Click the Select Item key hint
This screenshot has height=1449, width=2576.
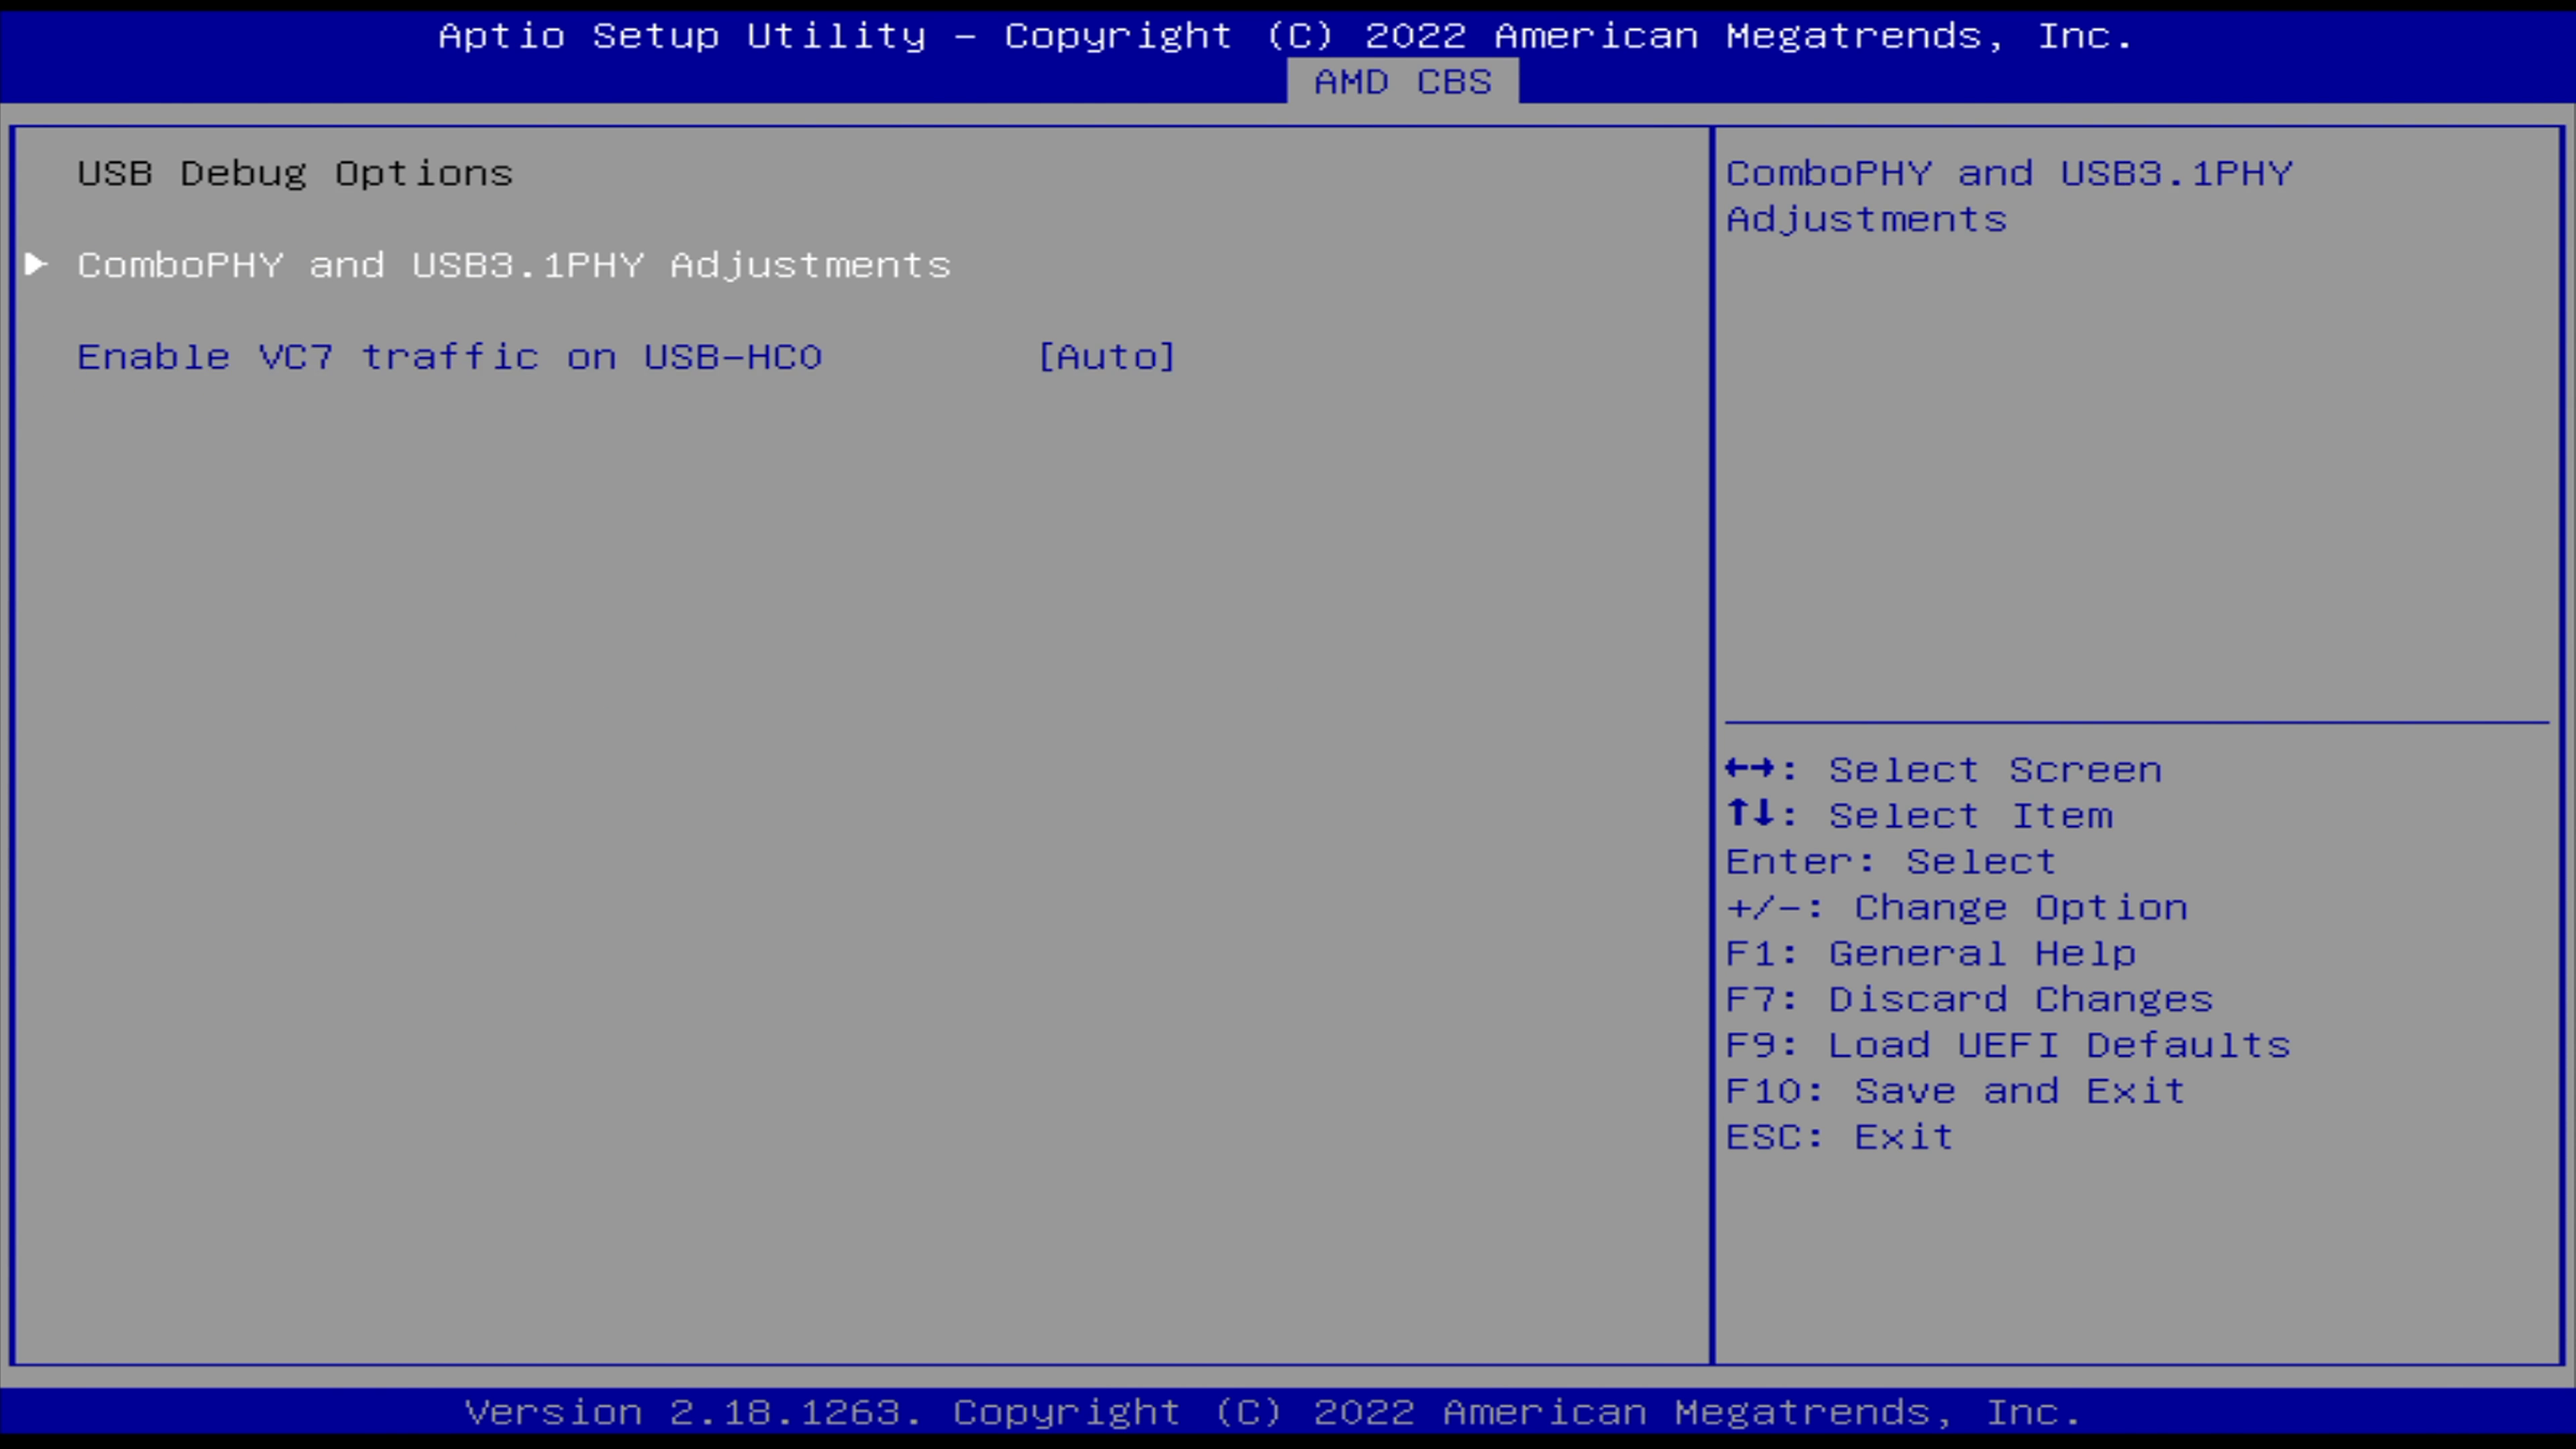[1920, 816]
